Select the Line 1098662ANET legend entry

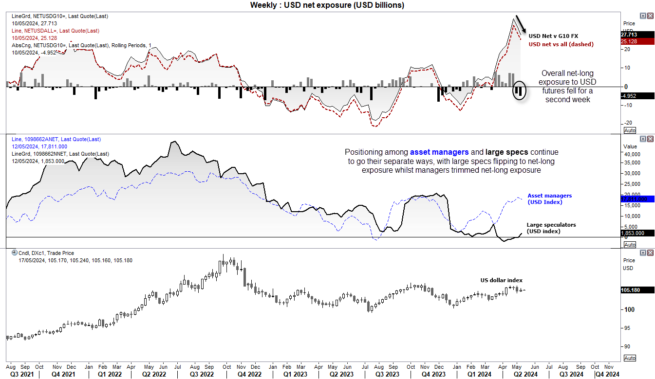56,139
